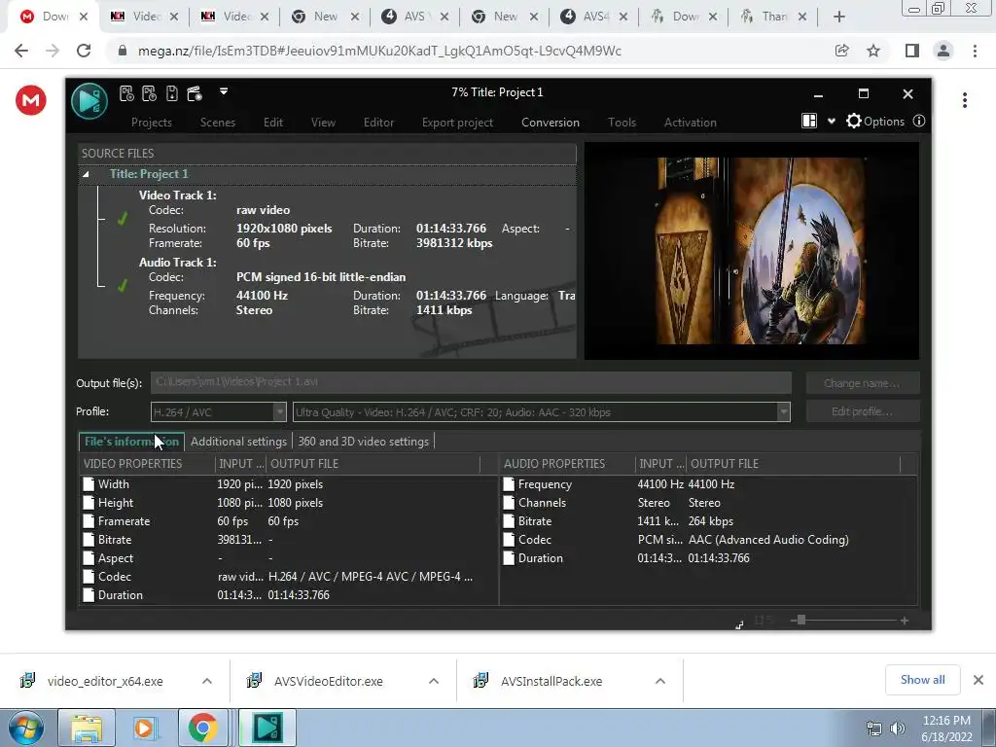The height and width of the screenshot is (747, 996).
Task: Click the zoom slider handle at bottom
Action: (801, 620)
